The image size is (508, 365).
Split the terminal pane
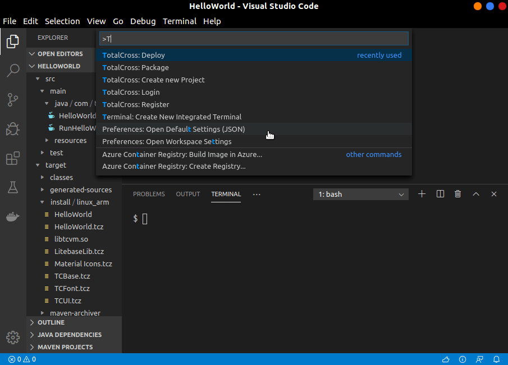tap(440, 194)
